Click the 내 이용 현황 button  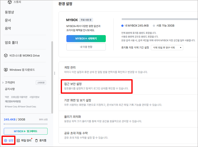[x=86, y=47]
